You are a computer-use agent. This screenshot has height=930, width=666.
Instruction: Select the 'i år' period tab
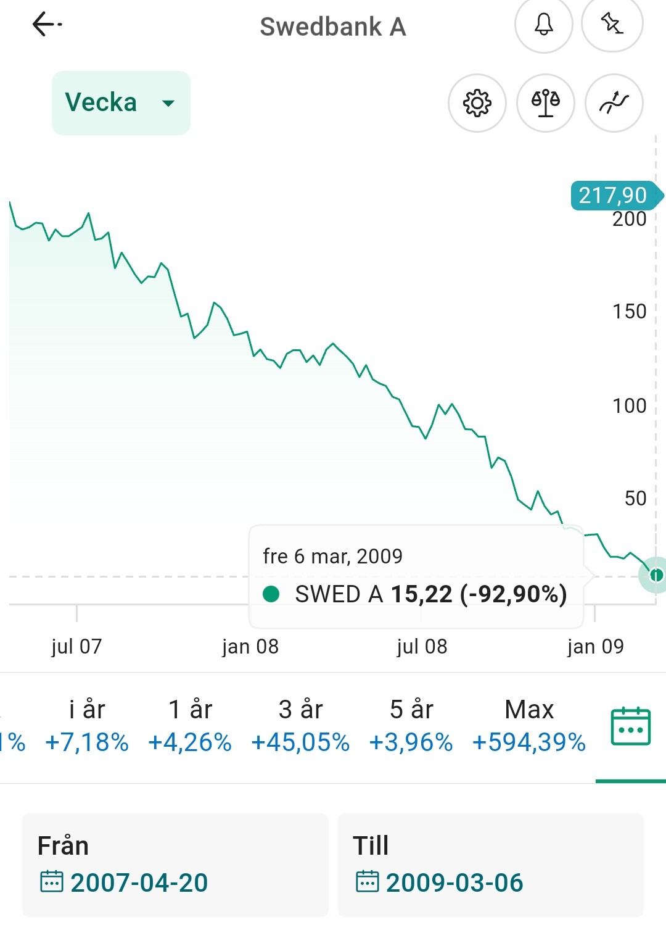click(x=87, y=726)
